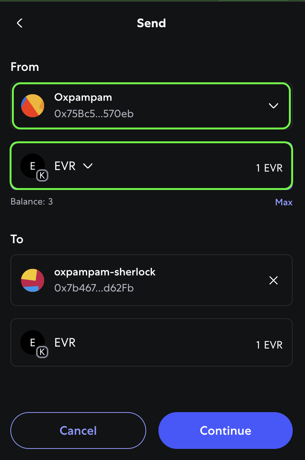Go back using the left arrow icon
Screen dimensions: 305x460
(x=20, y=23)
